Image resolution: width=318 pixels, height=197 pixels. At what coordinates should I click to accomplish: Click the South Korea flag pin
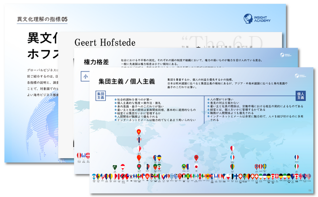click(131, 177)
